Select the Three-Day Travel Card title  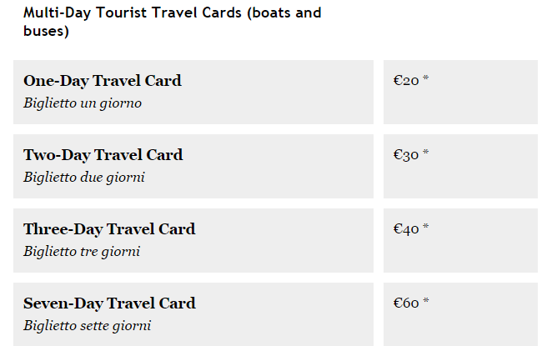pyautogui.click(x=109, y=229)
